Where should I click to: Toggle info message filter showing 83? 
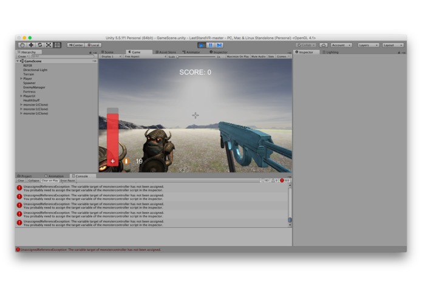265,180
